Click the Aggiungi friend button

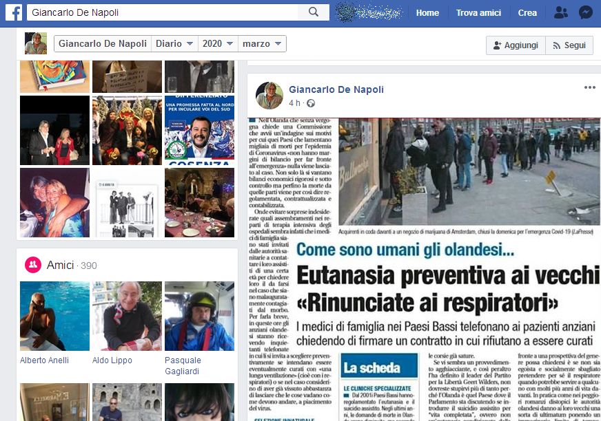(x=516, y=45)
